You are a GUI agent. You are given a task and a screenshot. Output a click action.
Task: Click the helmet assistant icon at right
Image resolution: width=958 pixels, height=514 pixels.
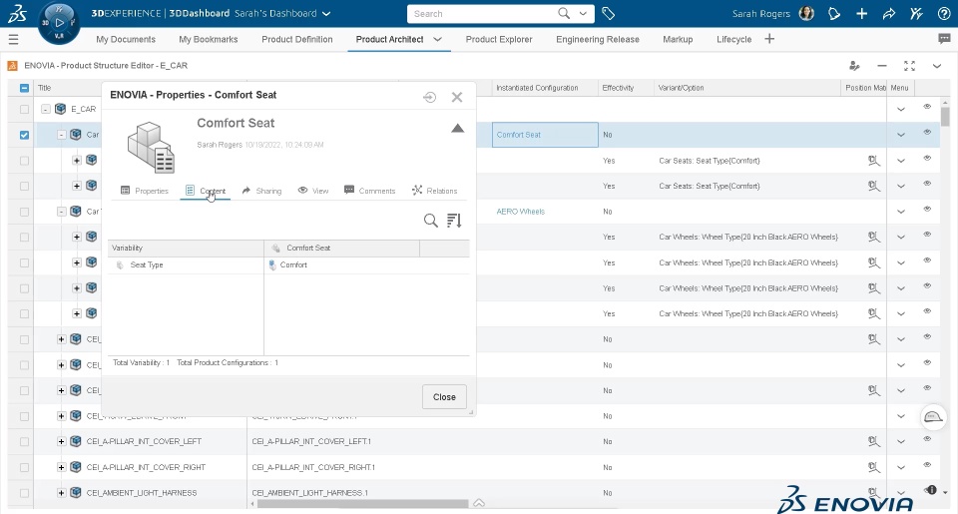pyautogui.click(x=933, y=417)
